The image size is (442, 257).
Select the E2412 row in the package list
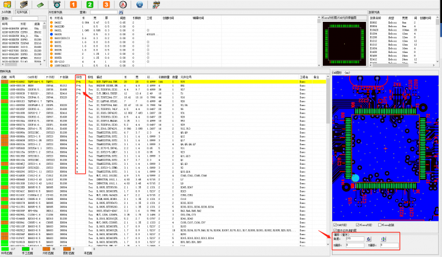click(402, 59)
